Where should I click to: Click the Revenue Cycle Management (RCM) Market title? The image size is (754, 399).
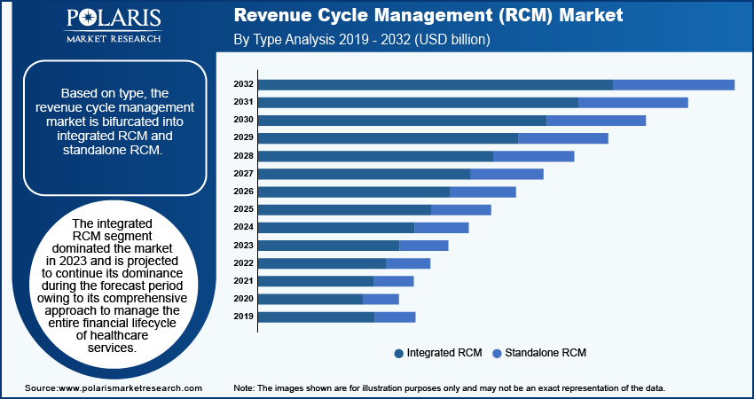pos(428,15)
